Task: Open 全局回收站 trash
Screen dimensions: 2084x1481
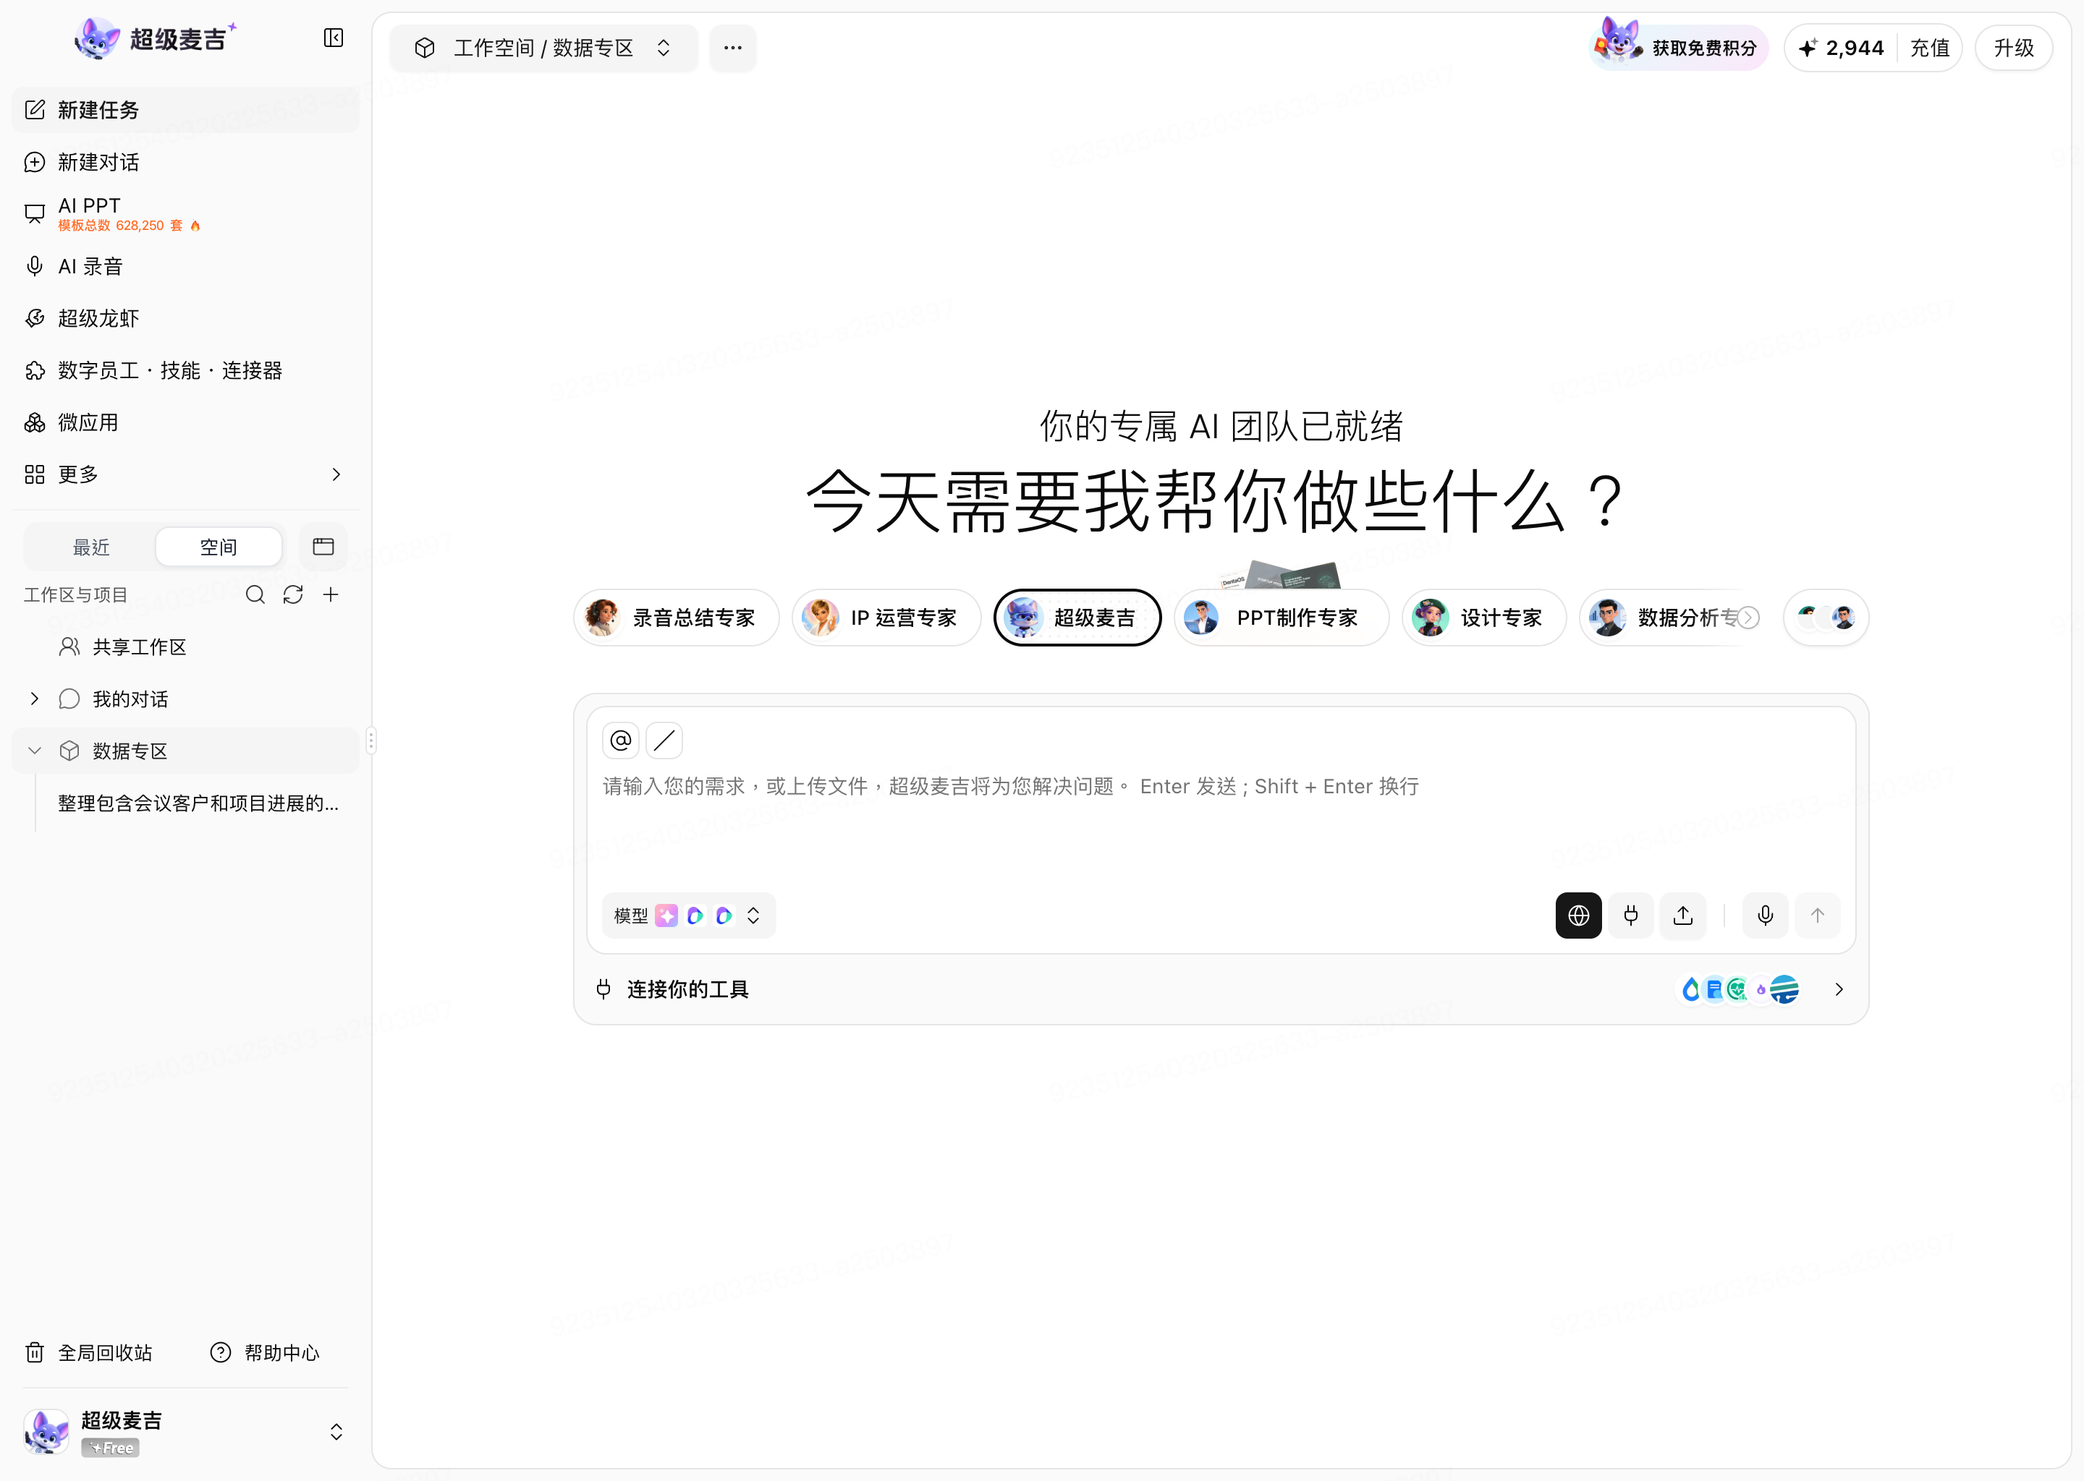Action: [88, 1352]
